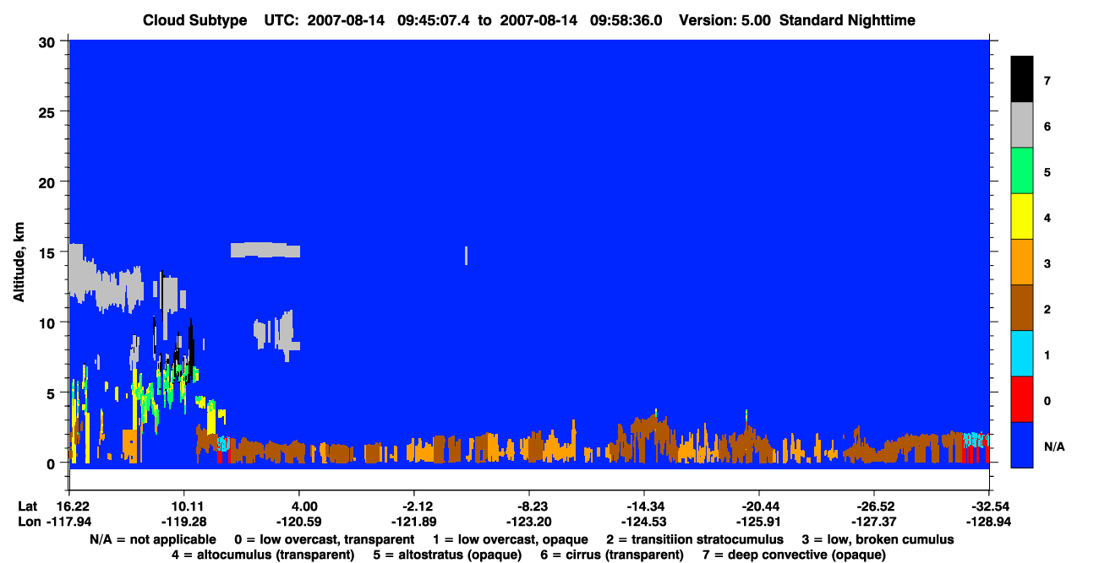The image size is (1099, 563).
Task: Click '2 = transitiion stratocumulus' legend text
Action: tap(695, 539)
